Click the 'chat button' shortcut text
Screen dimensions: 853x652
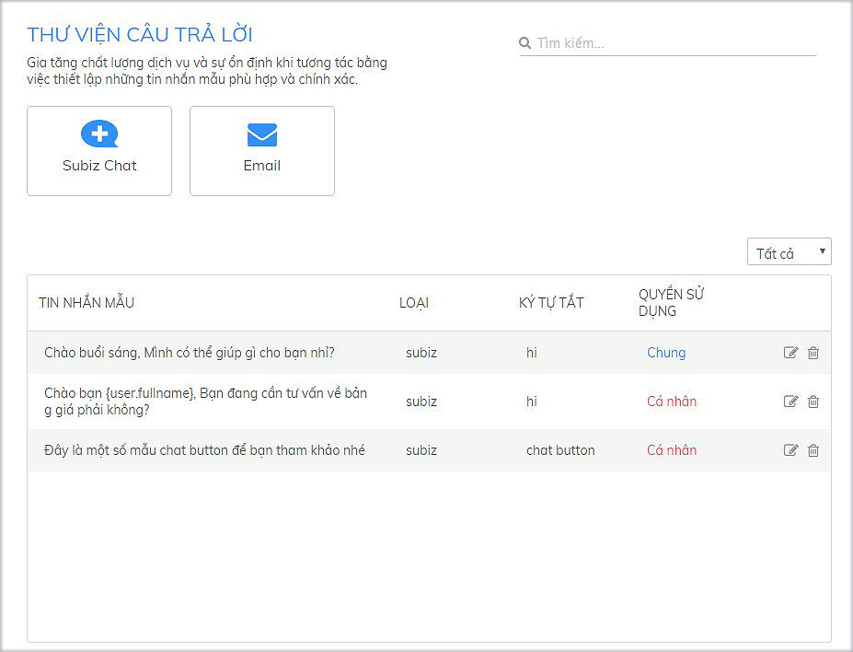pos(560,450)
